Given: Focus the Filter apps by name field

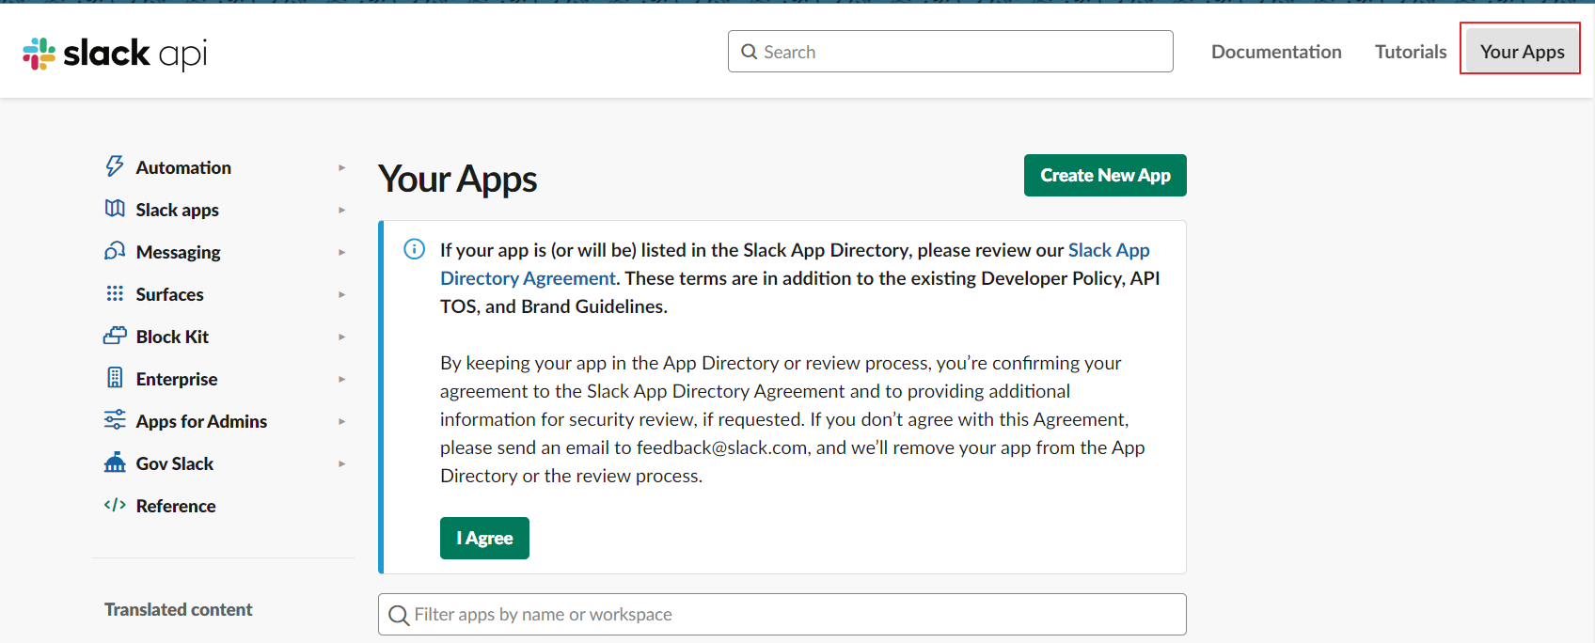Looking at the screenshot, I should coord(782,615).
